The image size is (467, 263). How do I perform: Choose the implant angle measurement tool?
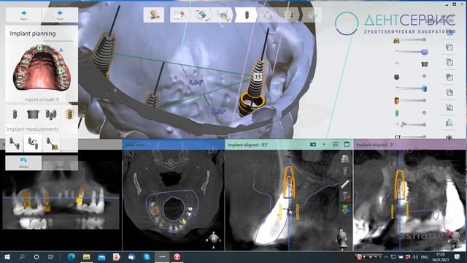(x=33, y=144)
